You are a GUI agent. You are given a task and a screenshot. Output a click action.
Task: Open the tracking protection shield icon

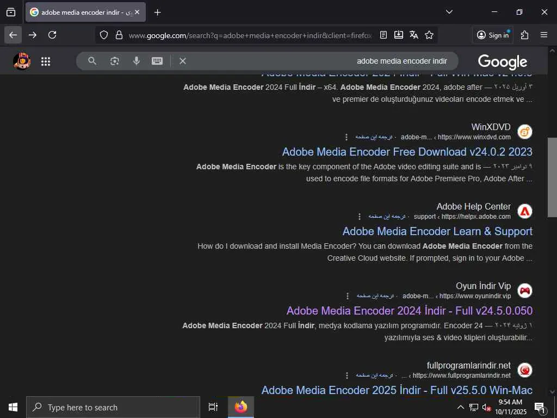(104, 35)
